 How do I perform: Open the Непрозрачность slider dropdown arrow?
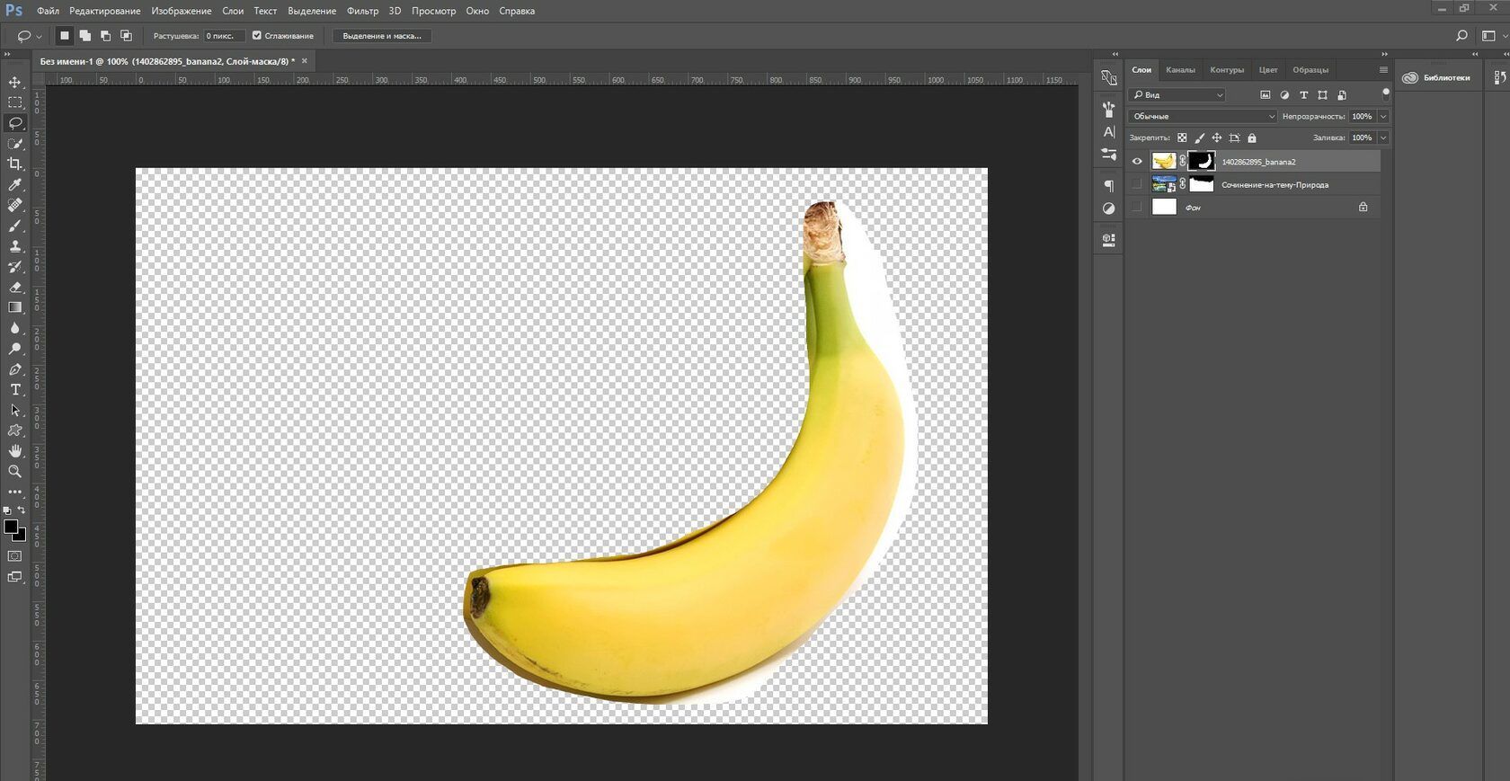click(x=1383, y=116)
